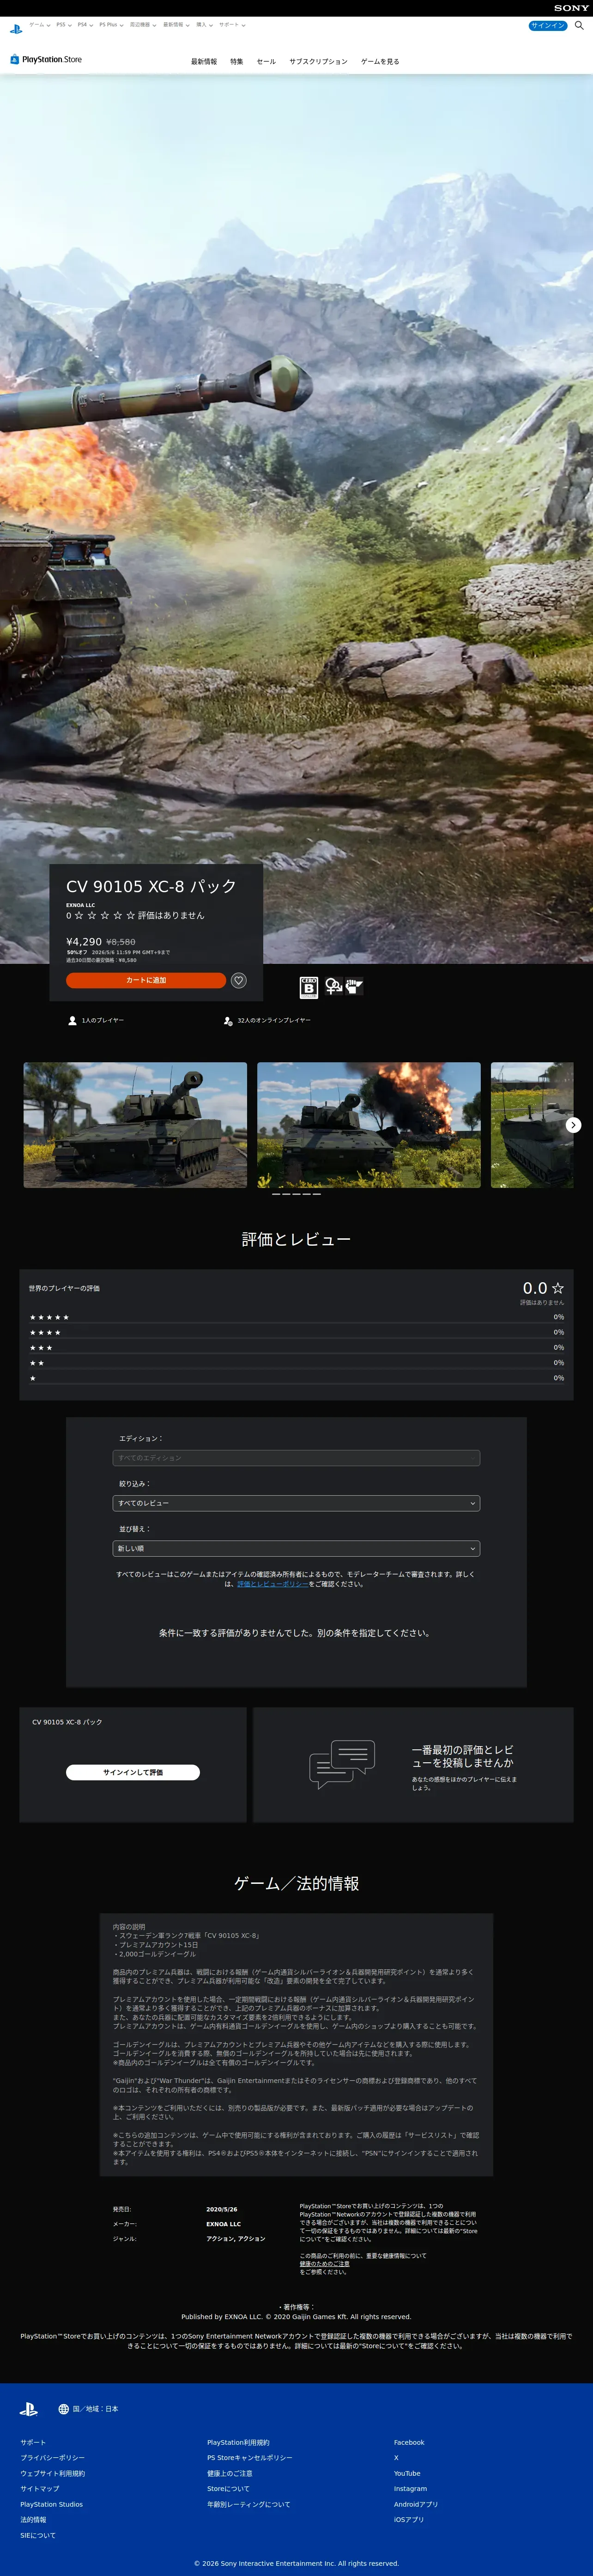Expand the サポート dropdown in the top bar
593x2576 pixels.
(232, 25)
